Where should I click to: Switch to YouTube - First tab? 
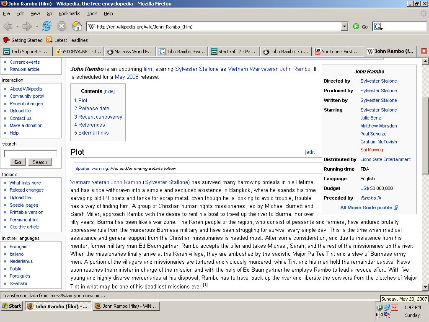pyautogui.click(x=338, y=52)
